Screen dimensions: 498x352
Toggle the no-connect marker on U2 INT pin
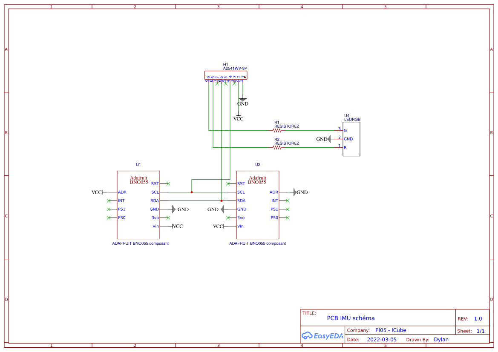pyautogui.click(x=287, y=200)
